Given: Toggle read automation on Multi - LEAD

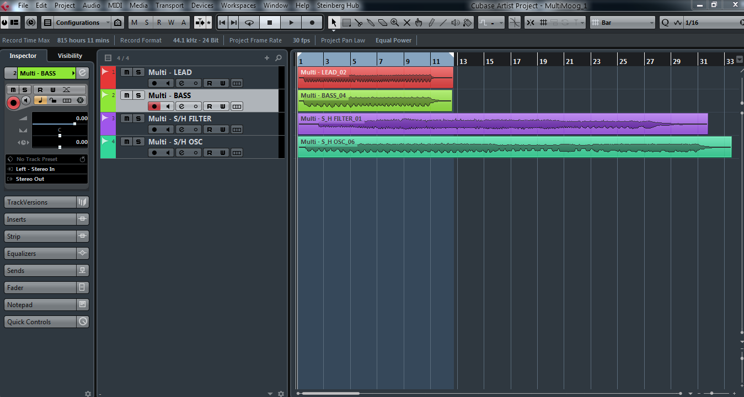Looking at the screenshot, I should (209, 83).
